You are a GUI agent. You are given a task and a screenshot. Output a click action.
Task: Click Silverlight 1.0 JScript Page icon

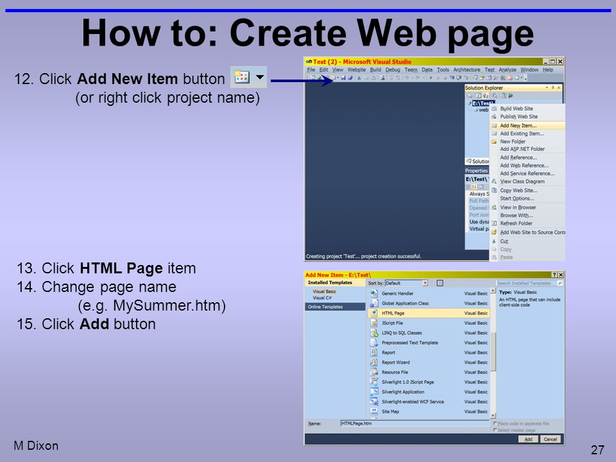[x=374, y=382]
